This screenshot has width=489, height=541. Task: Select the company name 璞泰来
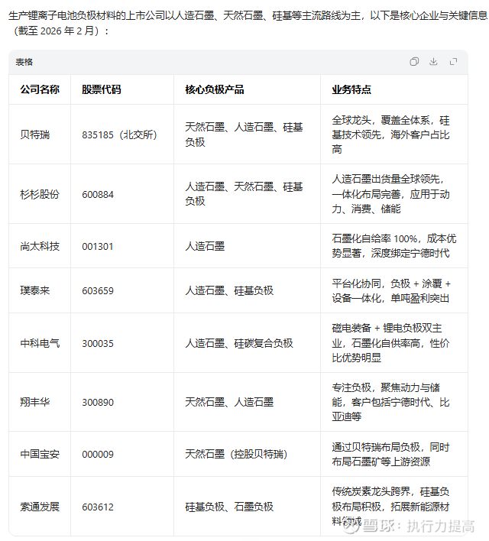[35, 290]
